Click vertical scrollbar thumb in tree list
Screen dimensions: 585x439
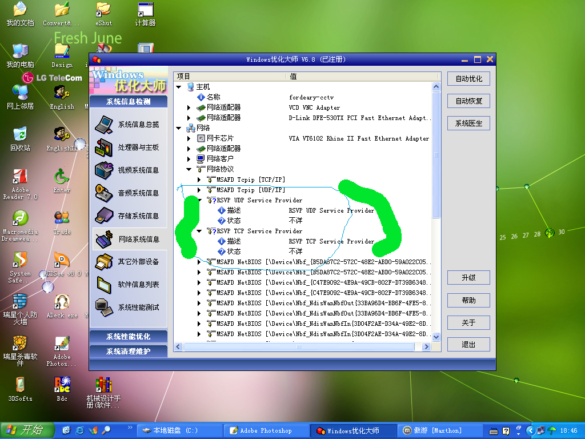[436, 154]
